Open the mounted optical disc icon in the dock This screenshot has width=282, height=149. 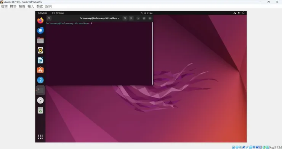(40, 100)
